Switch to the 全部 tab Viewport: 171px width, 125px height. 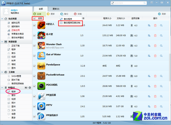(x=41, y=9)
